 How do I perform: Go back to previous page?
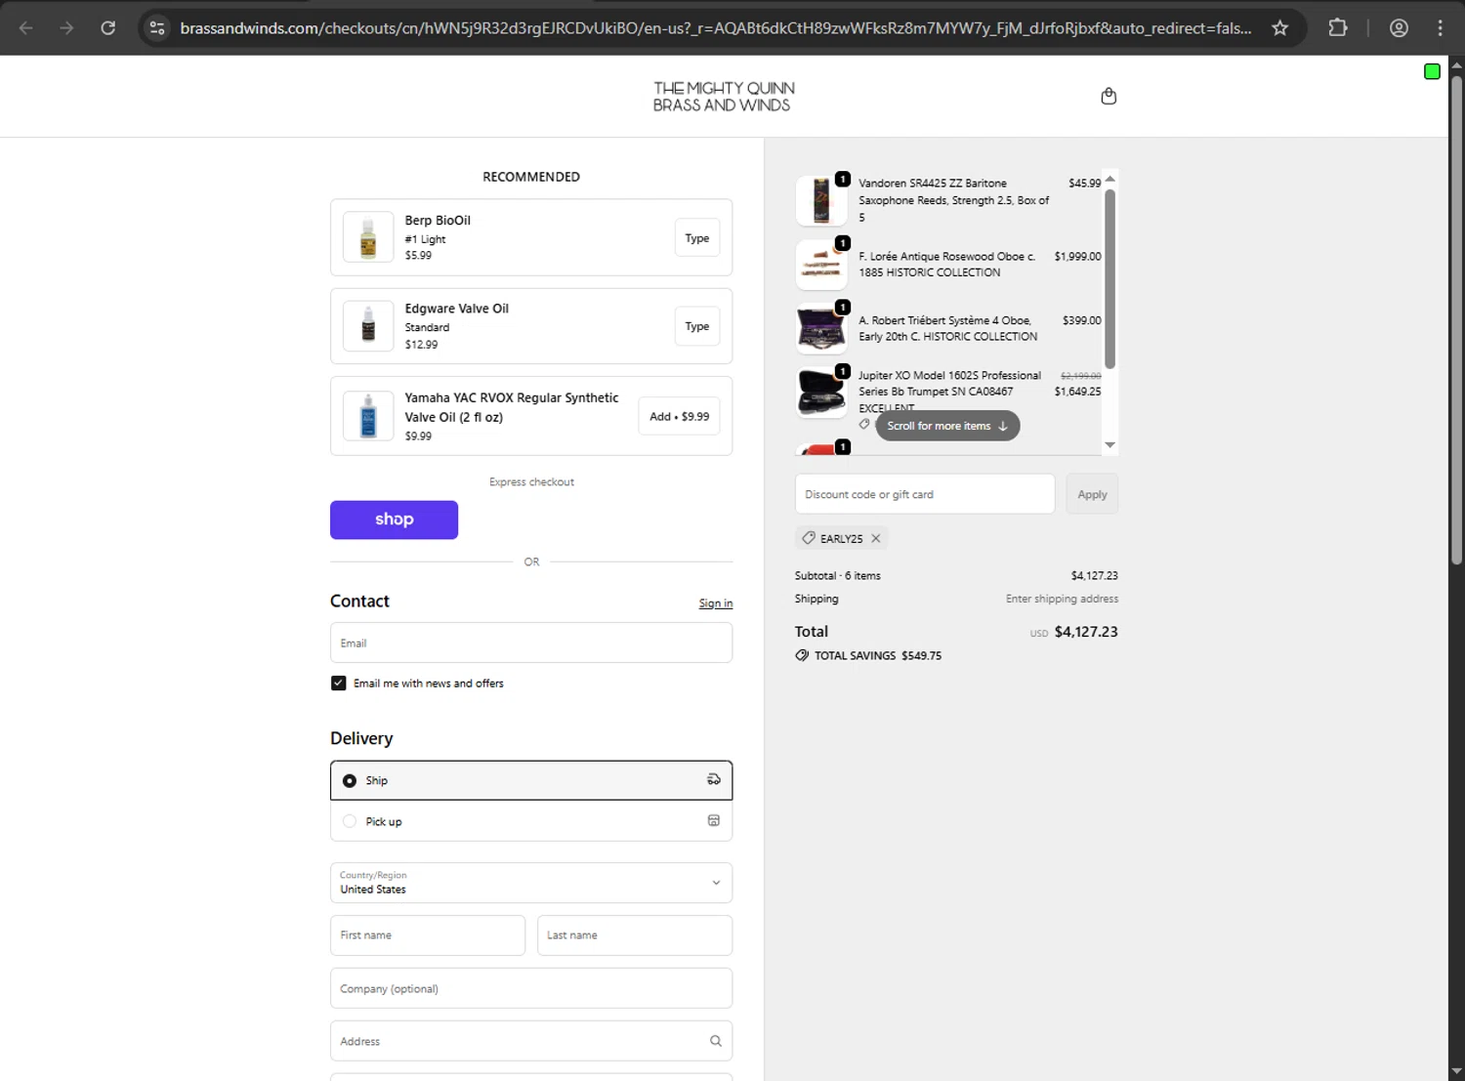tap(26, 27)
